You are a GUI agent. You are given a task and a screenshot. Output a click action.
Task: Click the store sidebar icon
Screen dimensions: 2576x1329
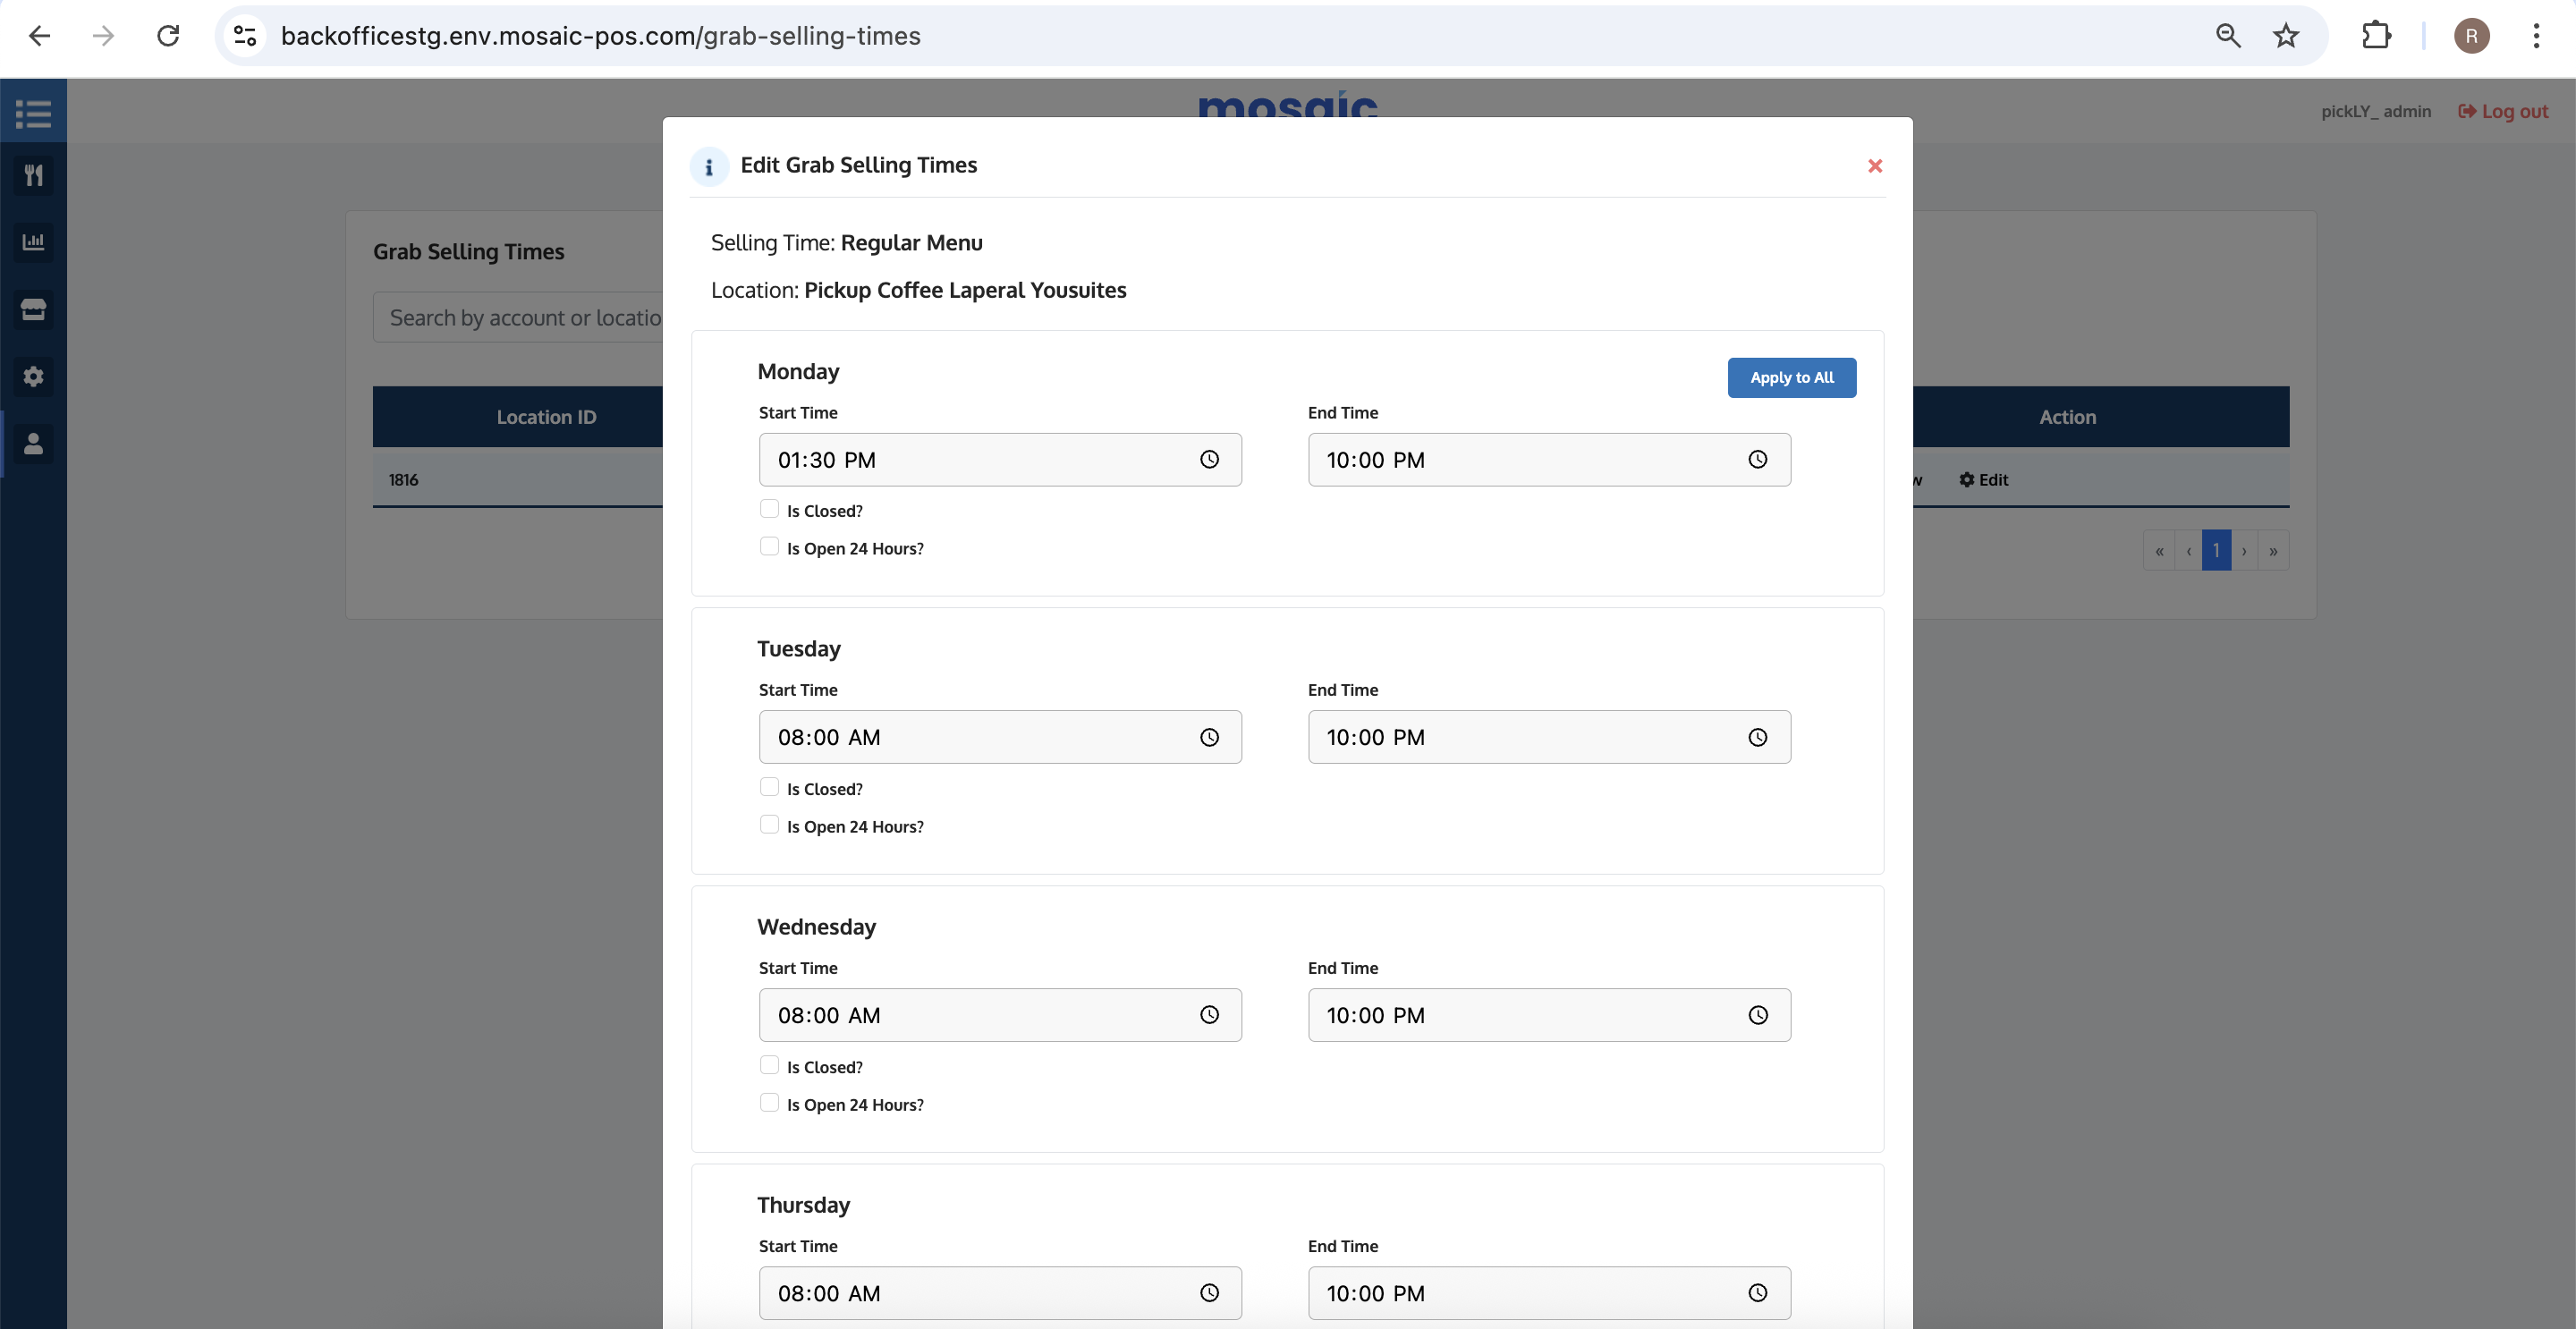[33, 309]
